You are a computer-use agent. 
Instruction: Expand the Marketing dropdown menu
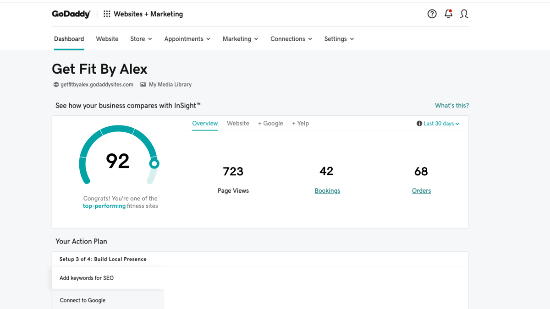(x=241, y=39)
